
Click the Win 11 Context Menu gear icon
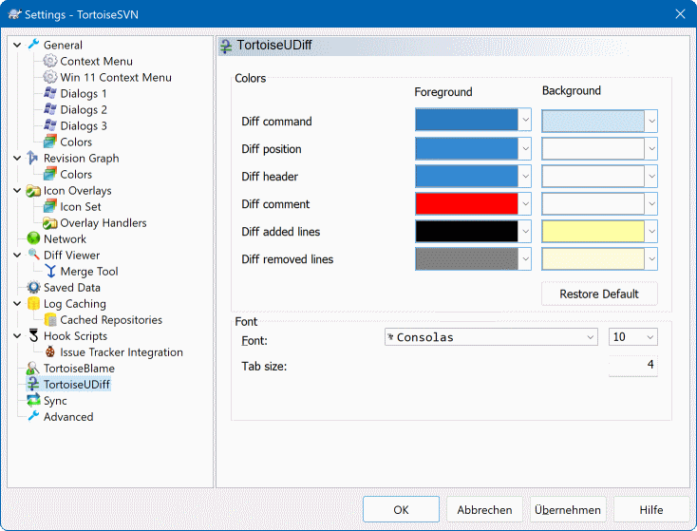[49, 77]
